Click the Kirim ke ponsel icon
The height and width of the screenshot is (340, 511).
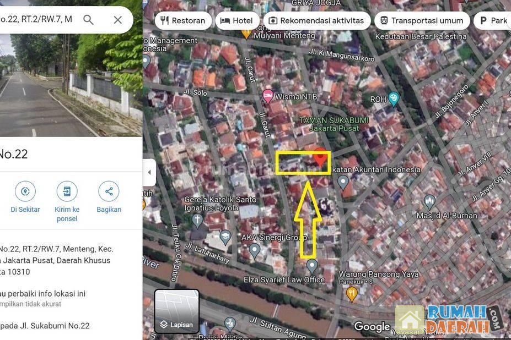pyautogui.click(x=67, y=191)
